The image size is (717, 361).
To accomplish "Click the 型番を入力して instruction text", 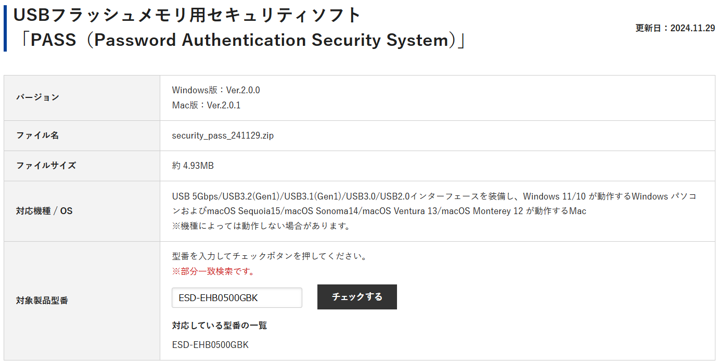I will point(270,256).
